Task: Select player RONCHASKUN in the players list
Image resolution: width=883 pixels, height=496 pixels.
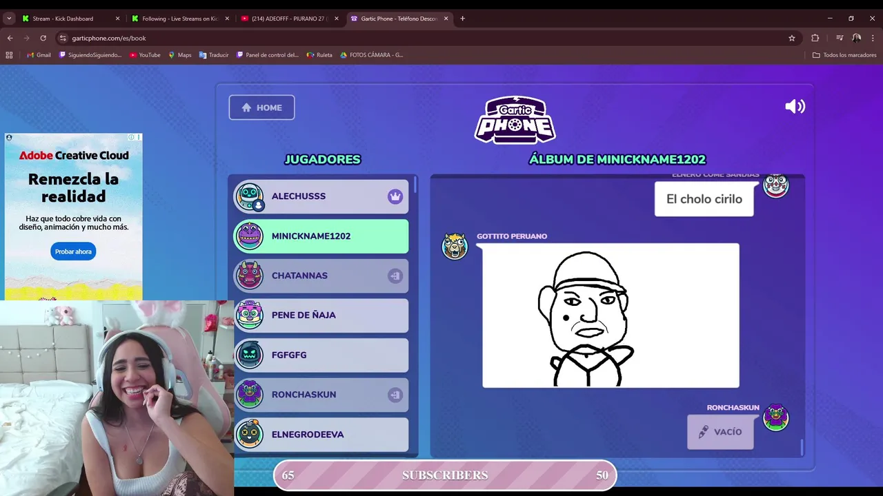Action: (x=321, y=395)
